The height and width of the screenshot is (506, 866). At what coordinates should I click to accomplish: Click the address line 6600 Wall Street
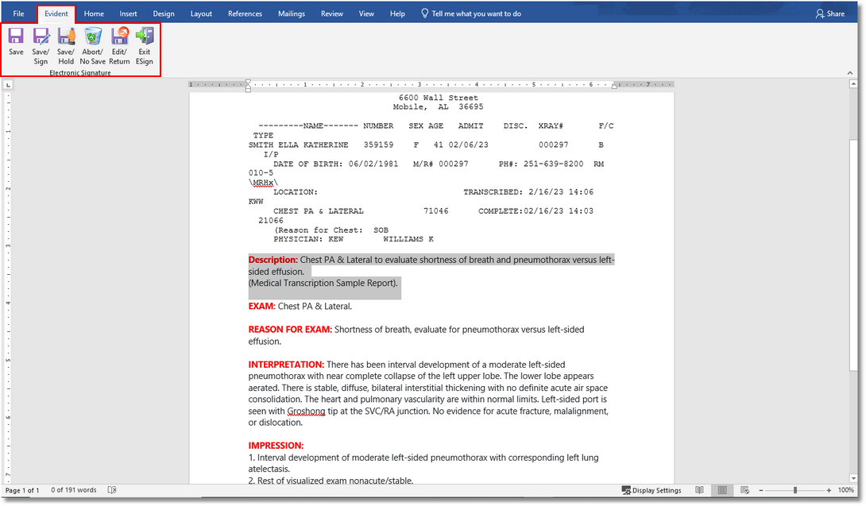coord(439,98)
